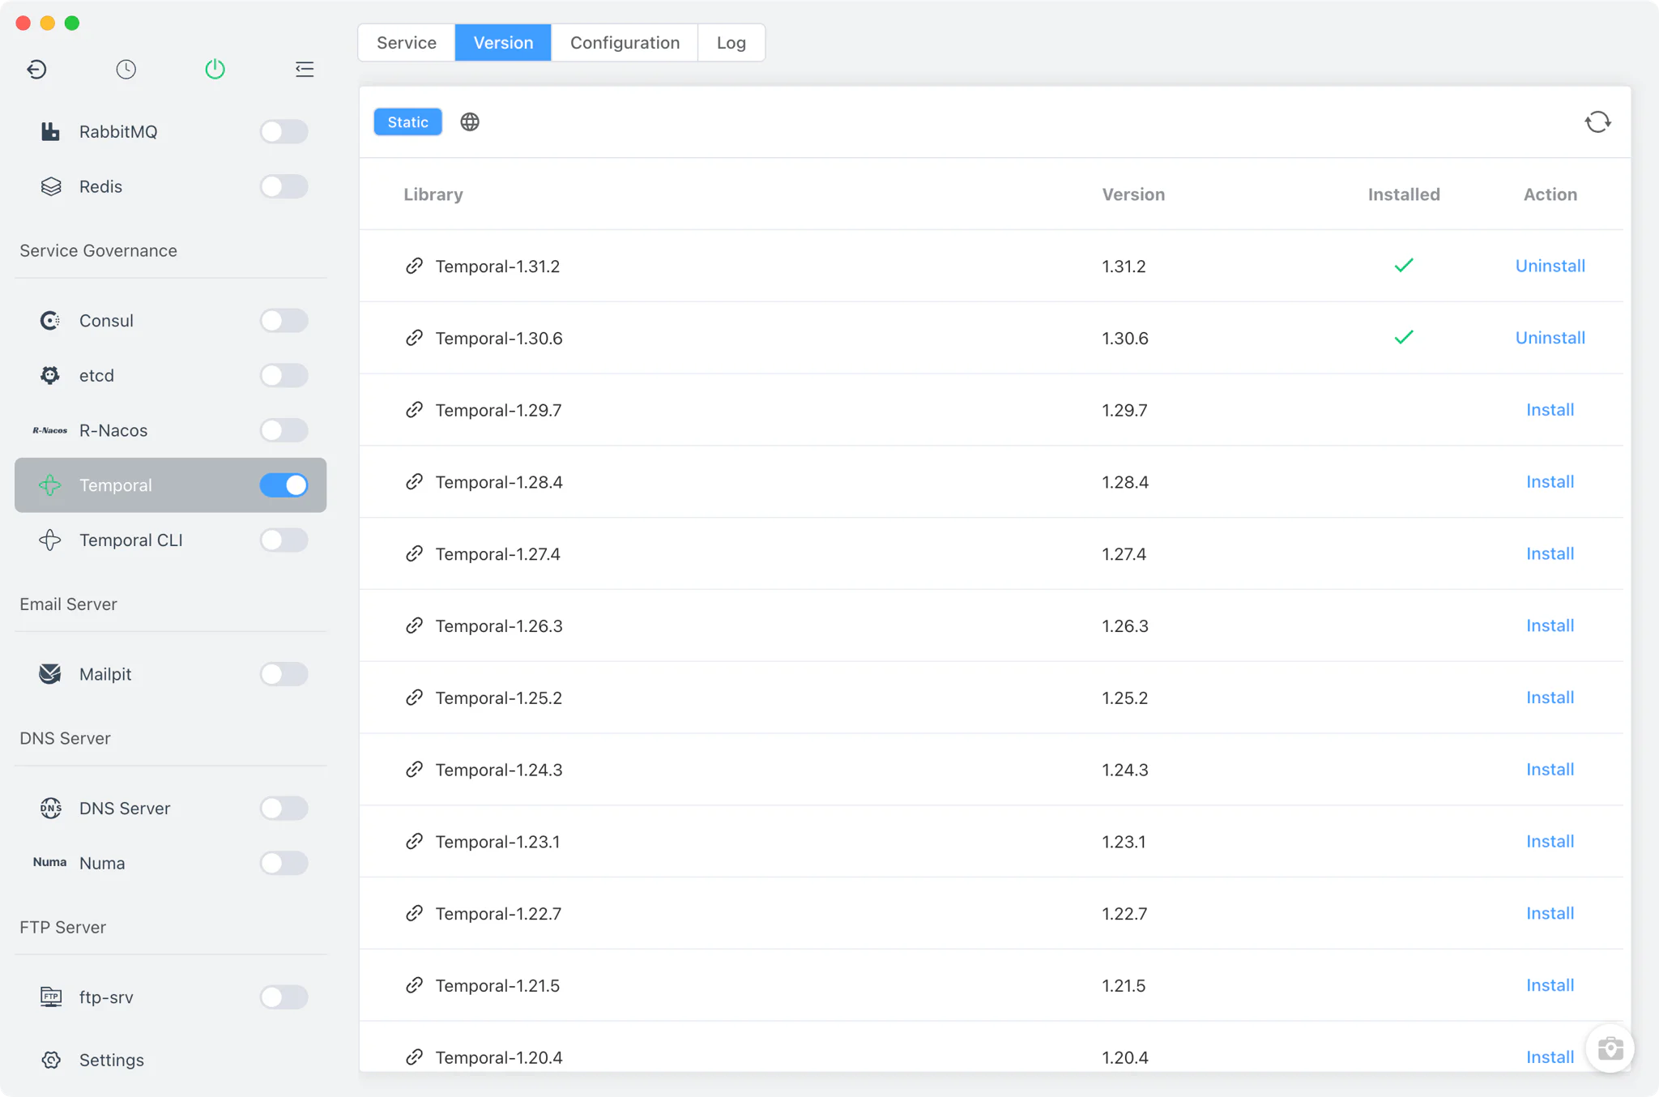
Task: Install Temporal-1.22.7
Action: (x=1550, y=913)
